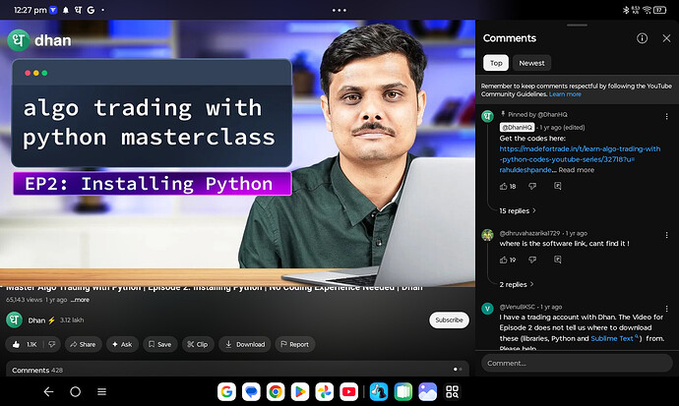Reply to the pinned DhanHQ comment
The height and width of the screenshot is (406, 679).
tap(557, 186)
